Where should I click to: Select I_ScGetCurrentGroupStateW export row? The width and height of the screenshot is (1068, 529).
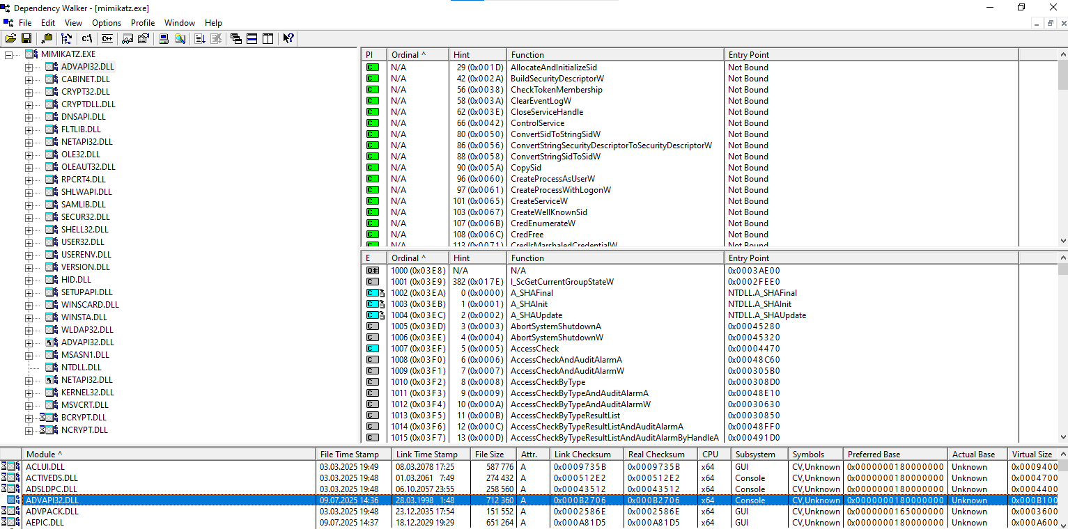pos(709,282)
